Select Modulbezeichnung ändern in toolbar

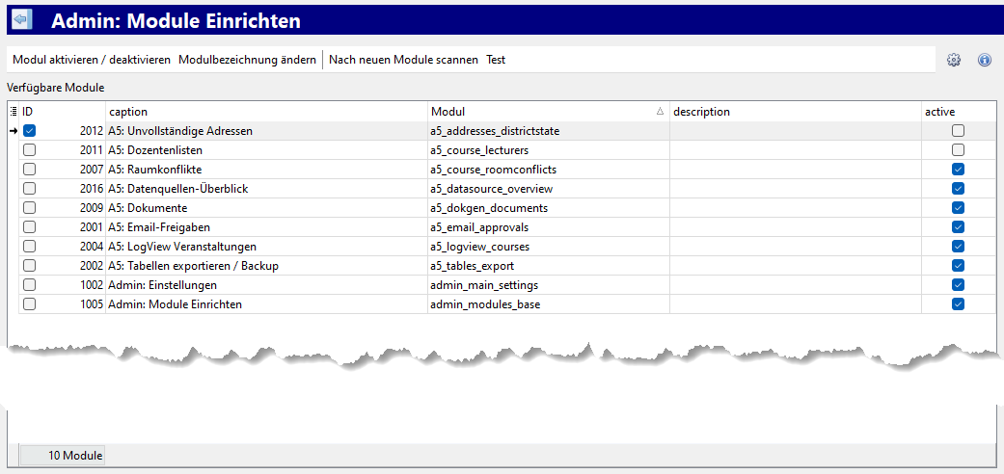coord(247,60)
